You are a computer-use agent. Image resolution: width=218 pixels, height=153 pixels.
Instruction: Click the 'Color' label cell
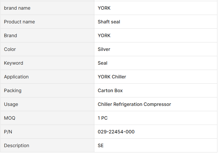point(10,49)
